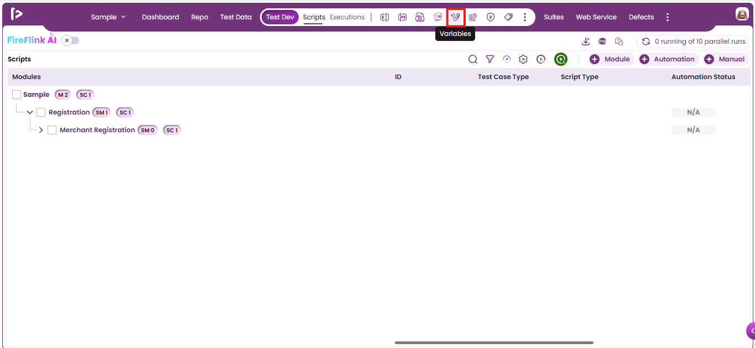The width and height of the screenshot is (755, 348).
Task: Select the Merchant Registration module name
Action: point(97,130)
